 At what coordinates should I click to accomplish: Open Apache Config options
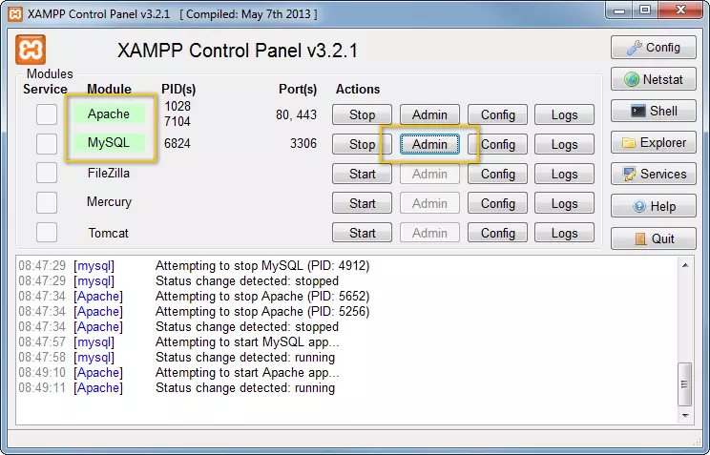(x=497, y=114)
